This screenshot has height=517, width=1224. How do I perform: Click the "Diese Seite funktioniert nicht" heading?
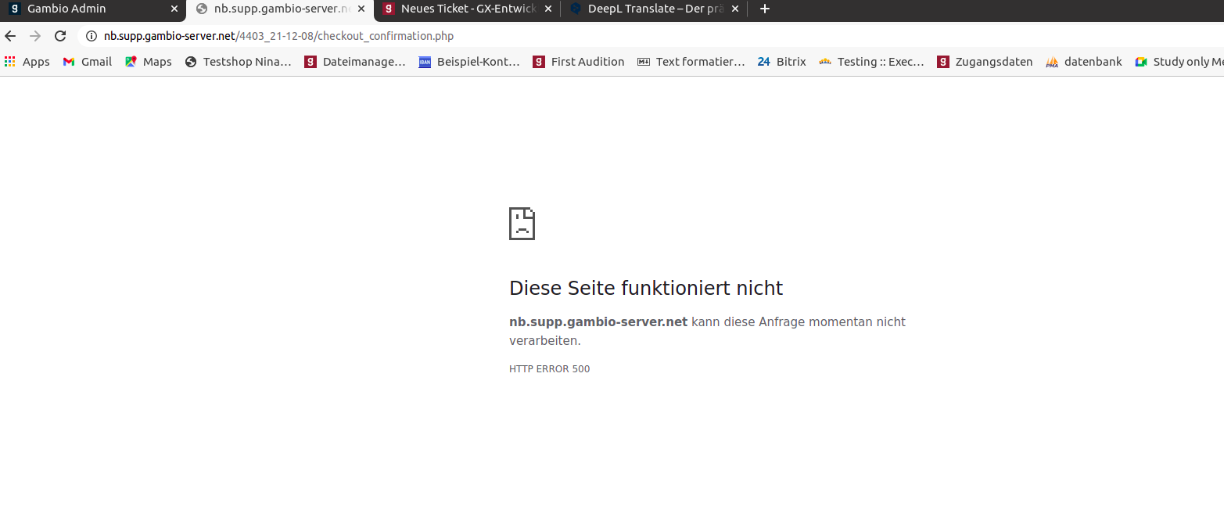coord(646,288)
